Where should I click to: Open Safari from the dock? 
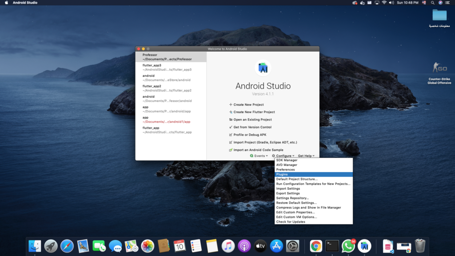point(67,246)
